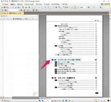Open the zoom percentage dropdown arrow
111x102 pixels.
[87, 7]
